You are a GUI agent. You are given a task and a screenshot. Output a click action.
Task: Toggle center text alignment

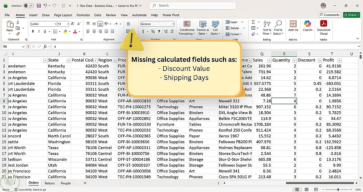point(94,31)
